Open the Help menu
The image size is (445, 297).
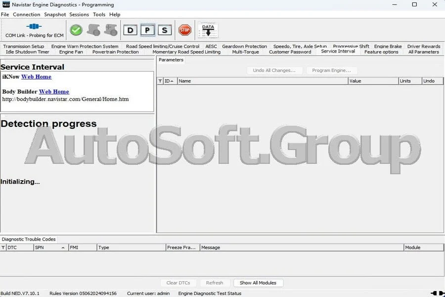pyautogui.click(x=115, y=14)
